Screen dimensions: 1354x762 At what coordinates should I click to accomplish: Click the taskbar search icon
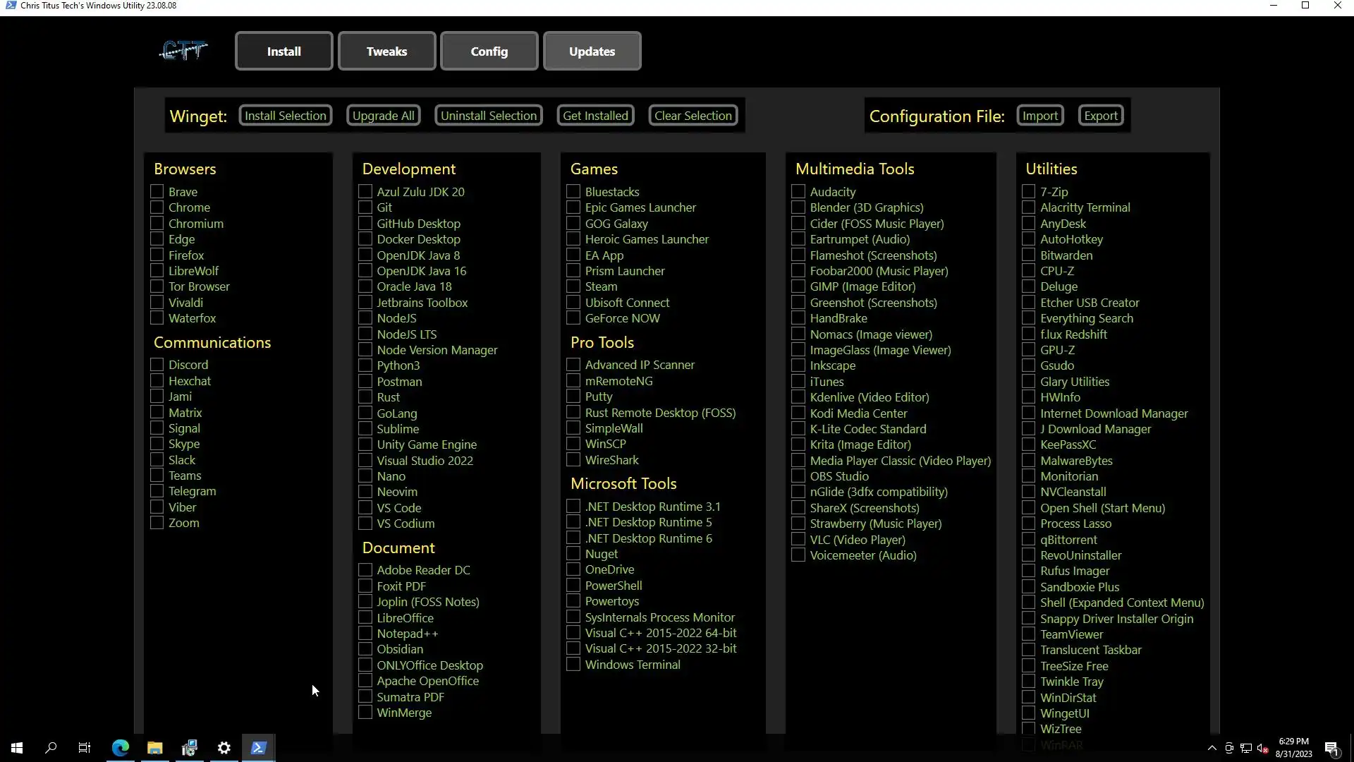[51, 748]
